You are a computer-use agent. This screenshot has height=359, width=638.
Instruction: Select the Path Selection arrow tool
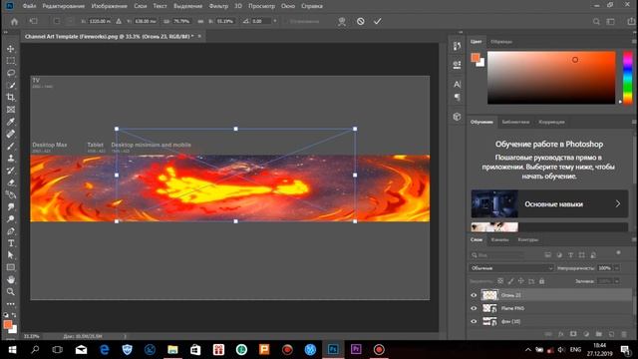tap(11, 255)
